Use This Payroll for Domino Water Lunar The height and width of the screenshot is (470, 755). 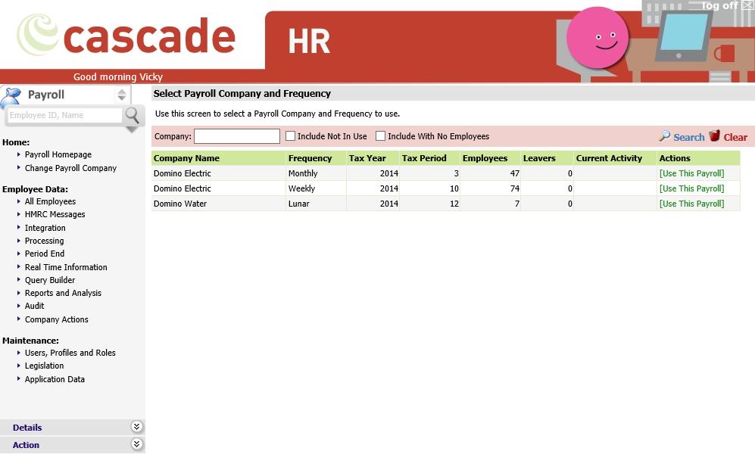point(691,204)
